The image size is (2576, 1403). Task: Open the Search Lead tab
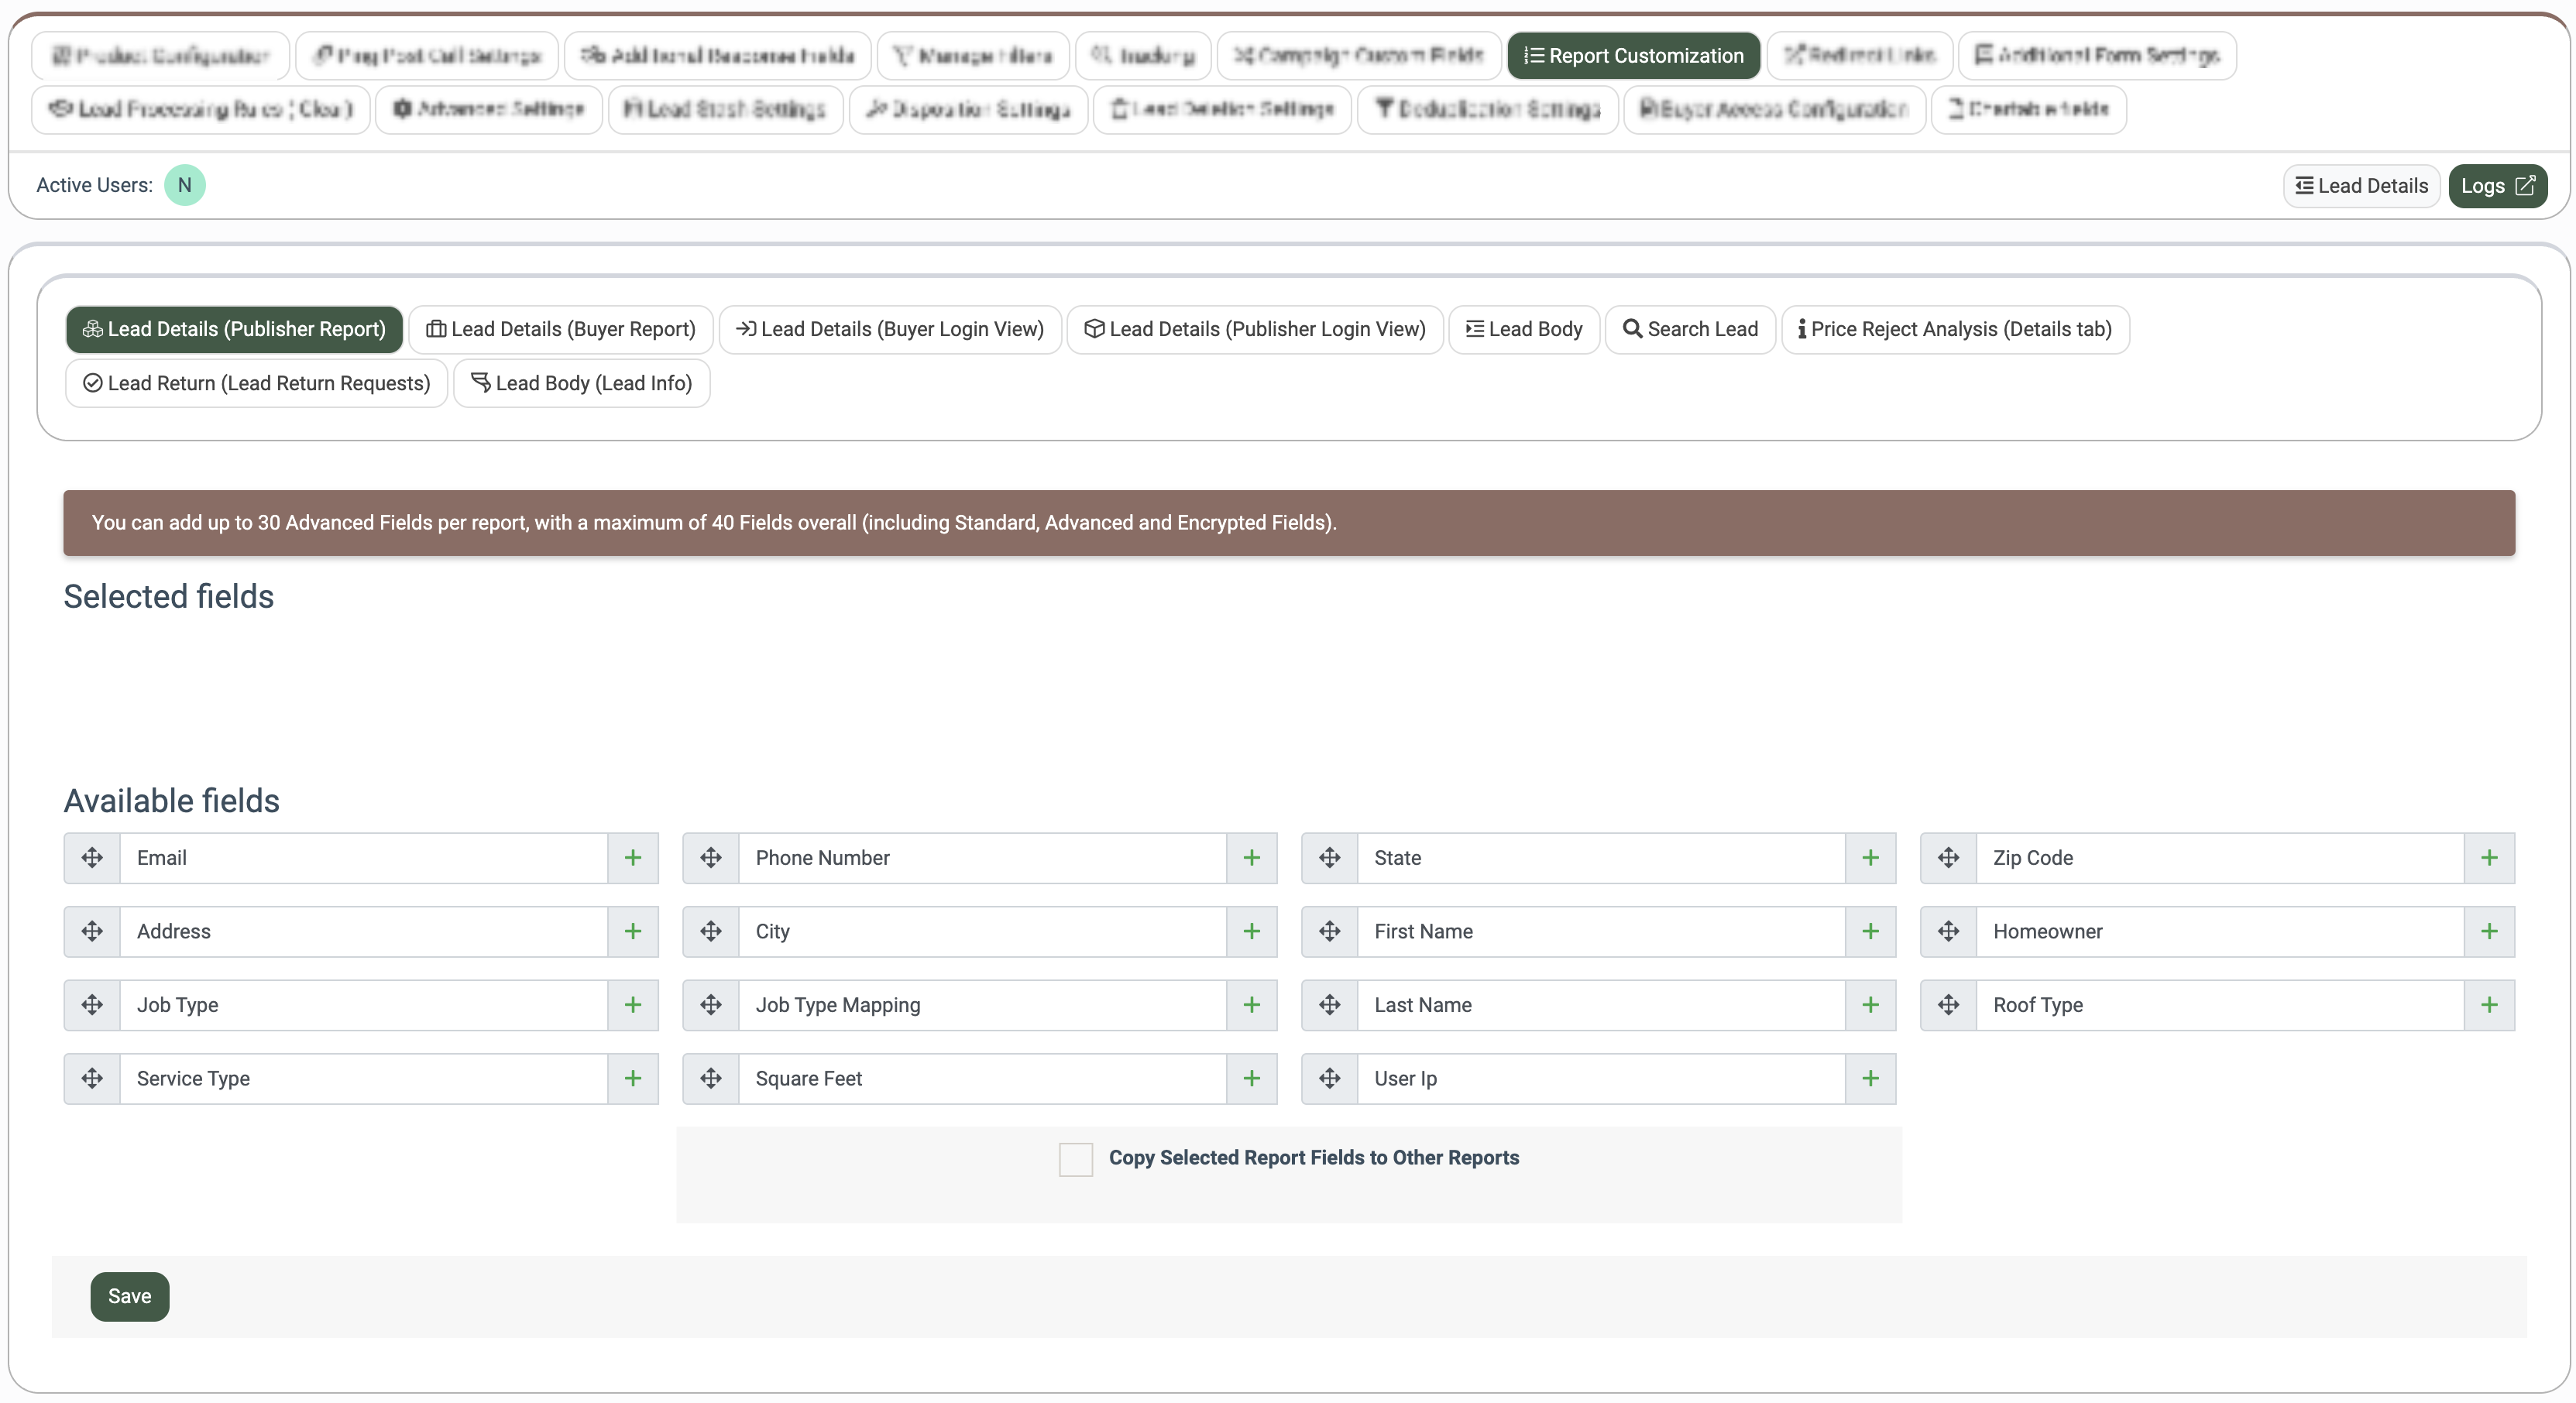1690,329
